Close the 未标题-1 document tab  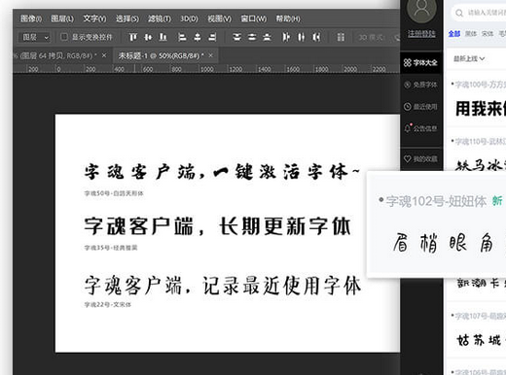pyautogui.click(x=211, y=55)
